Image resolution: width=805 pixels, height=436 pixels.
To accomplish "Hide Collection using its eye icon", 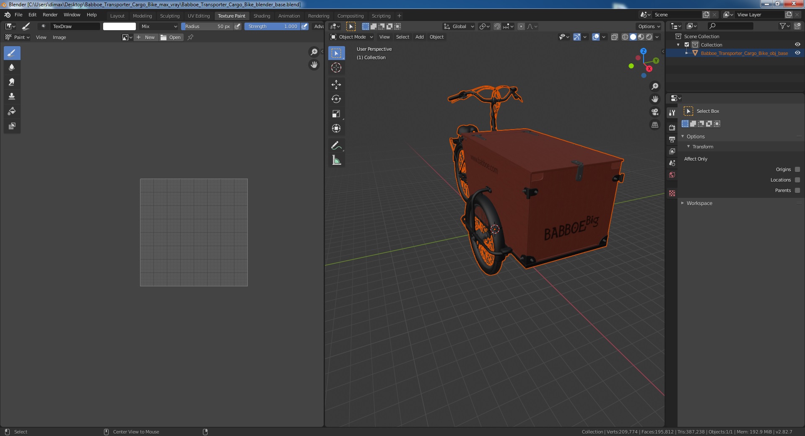I will pos(797,45).
